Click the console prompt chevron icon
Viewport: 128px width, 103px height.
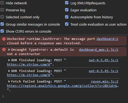pyautogui.click(x=3, y=97)
